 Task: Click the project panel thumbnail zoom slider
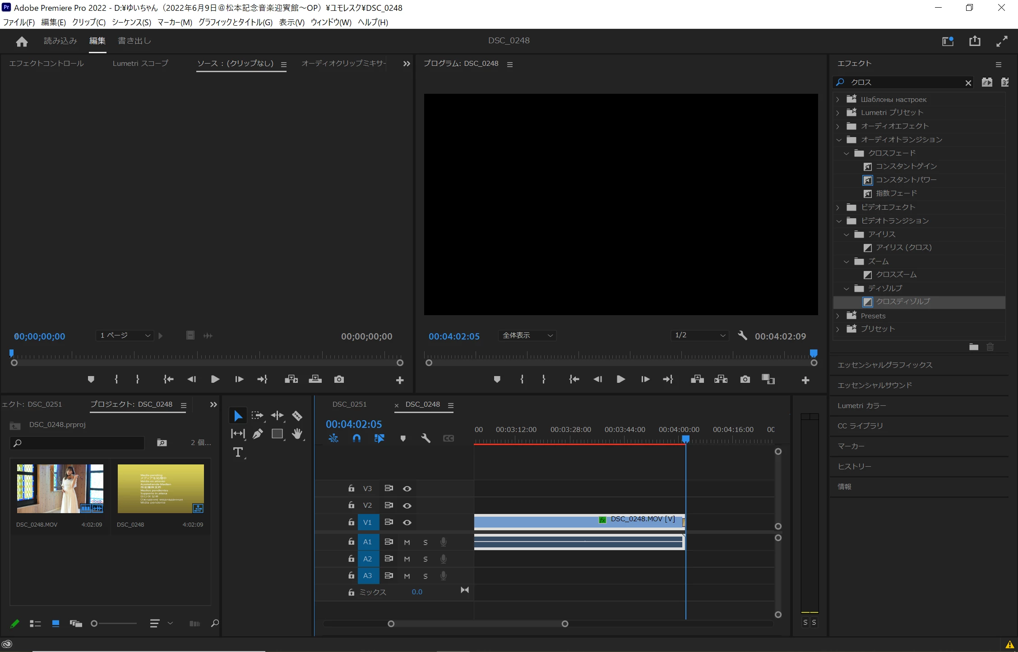click(94, 624)
